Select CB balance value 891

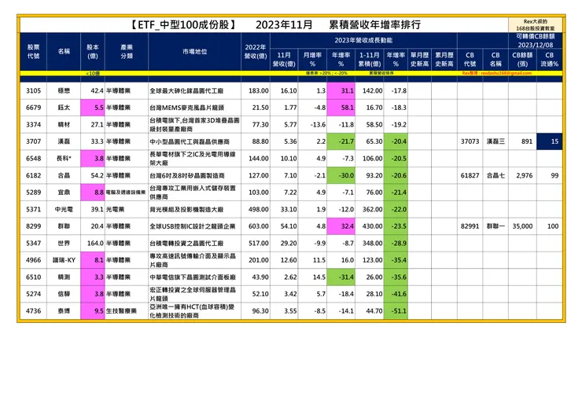(x=527, y=141)
